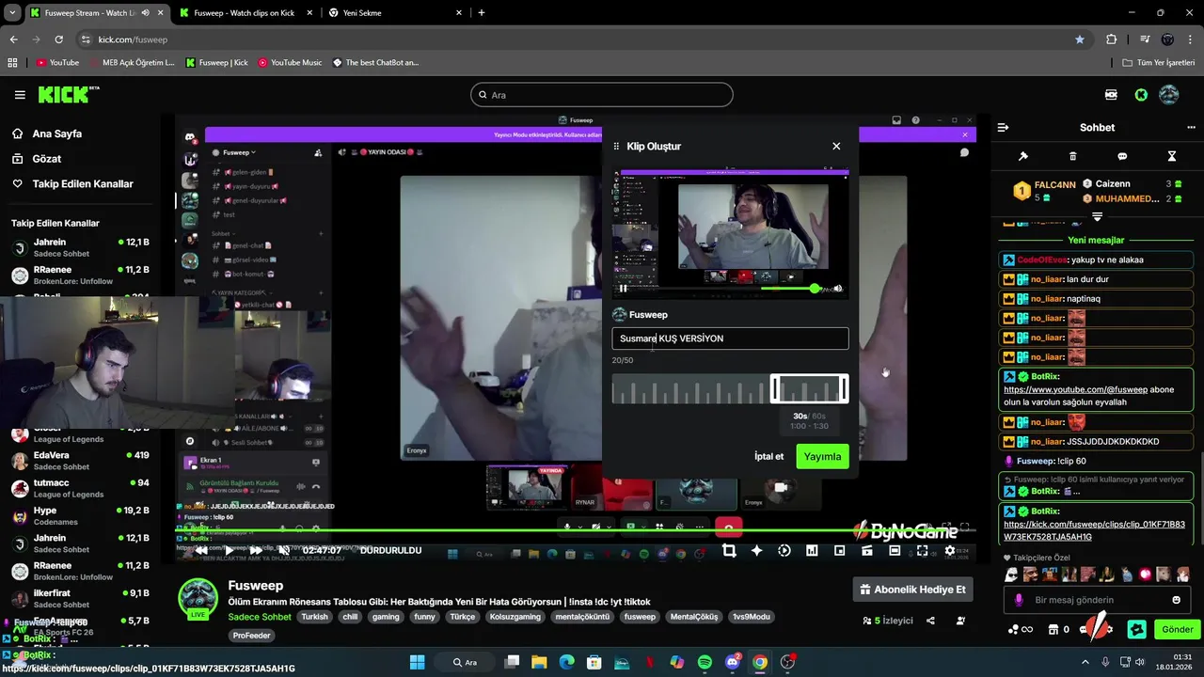Open tutmacc League of Legends channel
1204x677 pixels.
coord(80,488)
